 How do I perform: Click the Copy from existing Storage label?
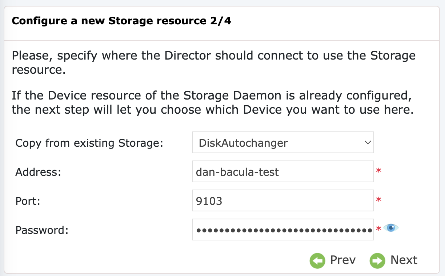click(x=89, y=143)
